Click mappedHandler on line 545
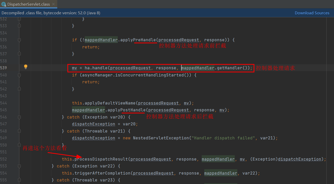 [88, 110]
